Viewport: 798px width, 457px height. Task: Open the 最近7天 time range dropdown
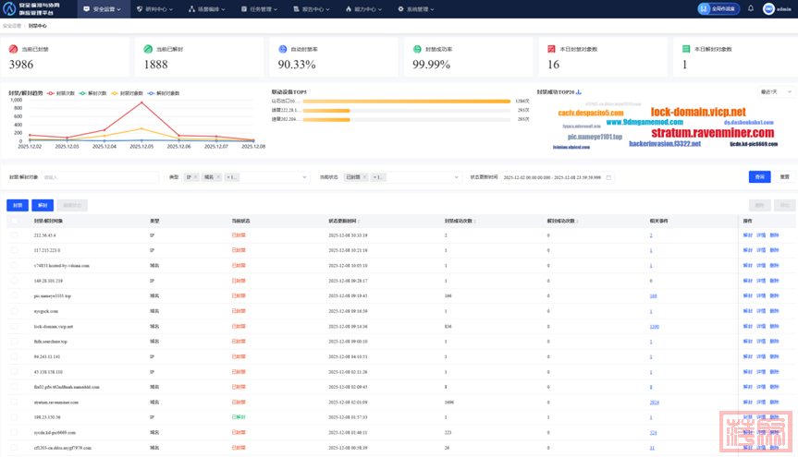tap(776, 92)
